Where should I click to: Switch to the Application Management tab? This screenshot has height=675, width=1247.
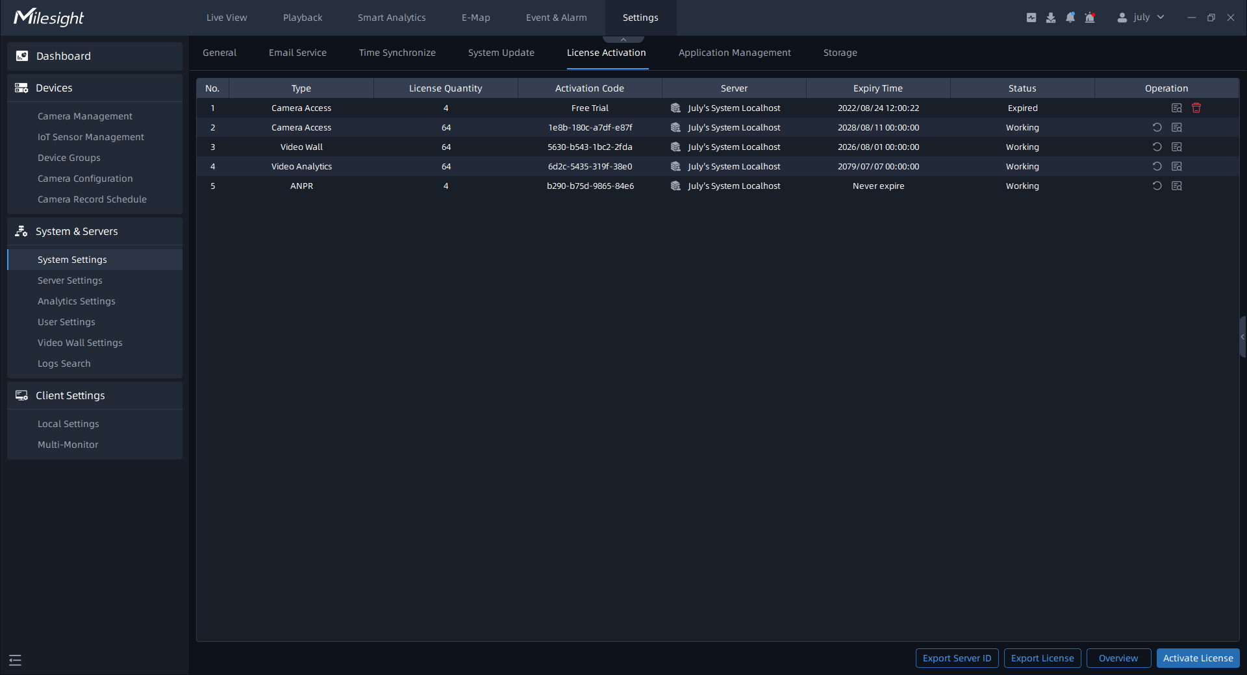[735, 53]
